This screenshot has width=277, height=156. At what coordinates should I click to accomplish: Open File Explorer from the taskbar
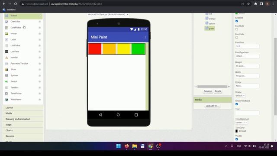pos(135,146)
